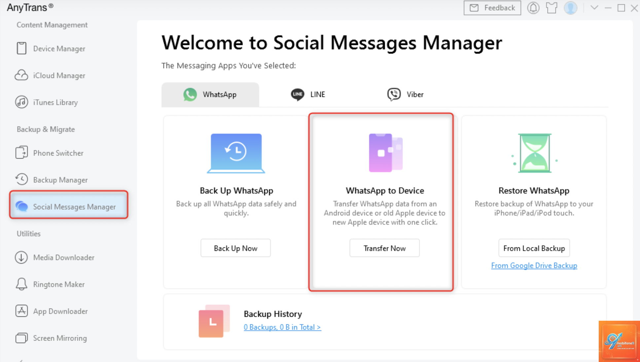Click the Feedback button
640x362 pixels.
[492, 8]
